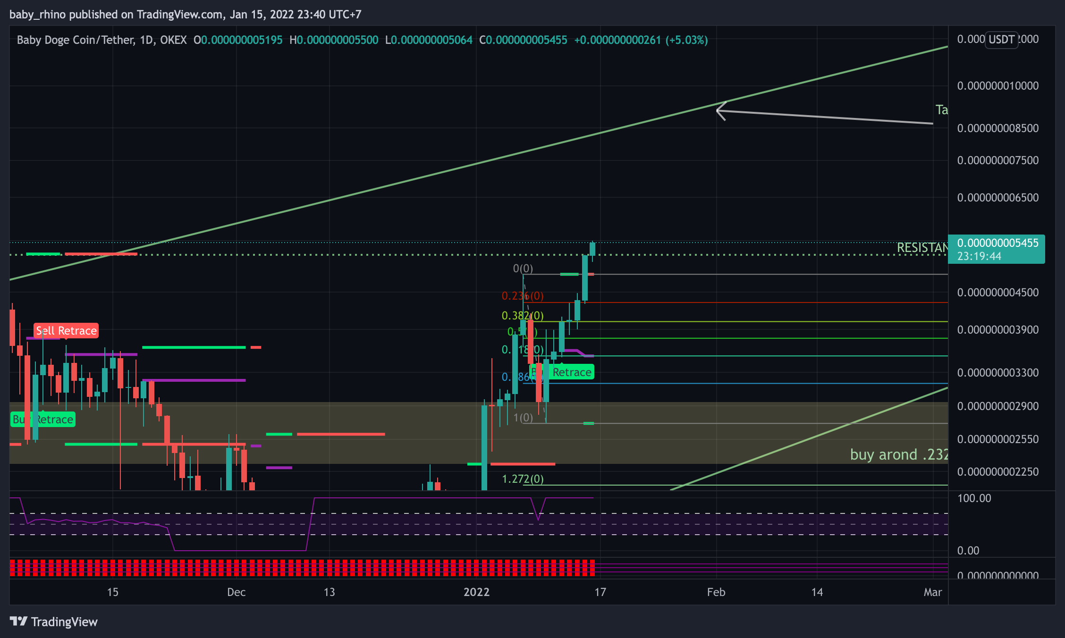This screenshot has width=1065, height=638.
Task: Click the left 'Buy Retrace' green label
Action: pyautogui.click(x=42, y=420)
